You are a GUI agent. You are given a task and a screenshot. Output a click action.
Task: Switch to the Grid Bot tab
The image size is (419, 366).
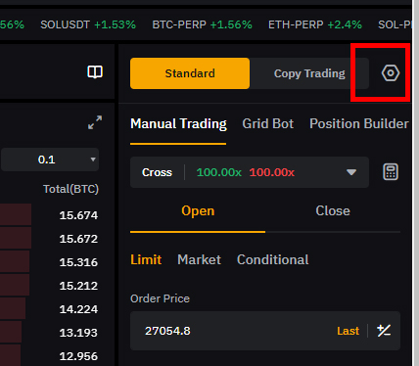tap(268, 124)
